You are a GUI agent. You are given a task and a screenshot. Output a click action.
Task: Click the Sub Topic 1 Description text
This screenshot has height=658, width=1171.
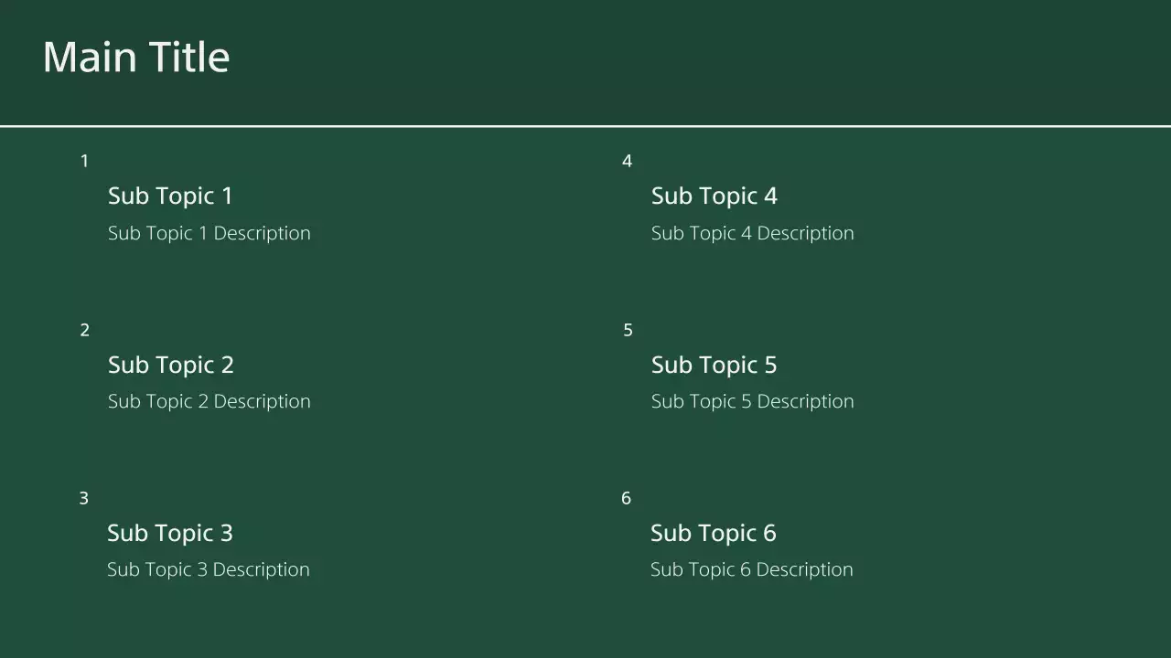[x=209, y=233]
